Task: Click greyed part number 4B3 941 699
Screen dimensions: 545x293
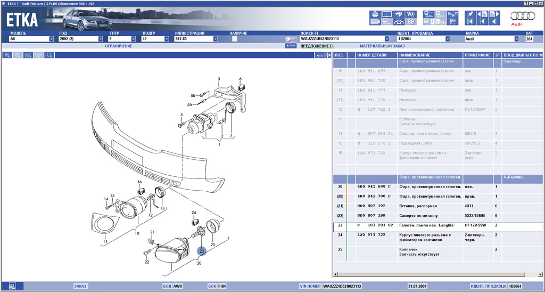Action: (x=371, y=71)
